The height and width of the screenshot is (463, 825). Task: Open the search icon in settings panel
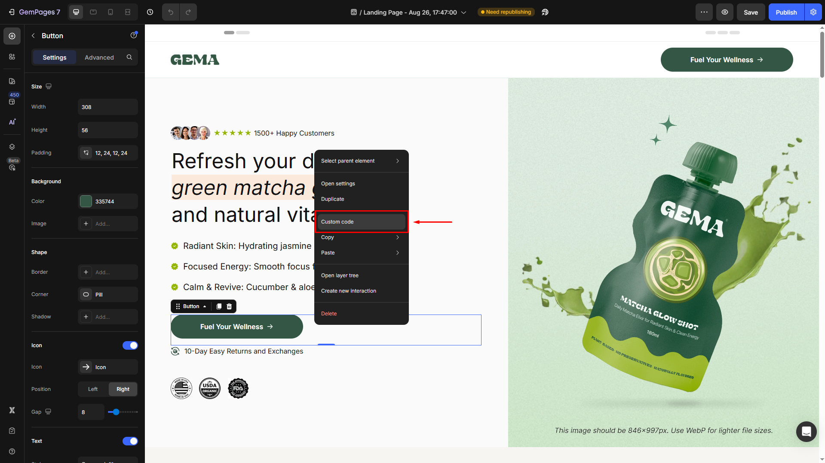129,57
